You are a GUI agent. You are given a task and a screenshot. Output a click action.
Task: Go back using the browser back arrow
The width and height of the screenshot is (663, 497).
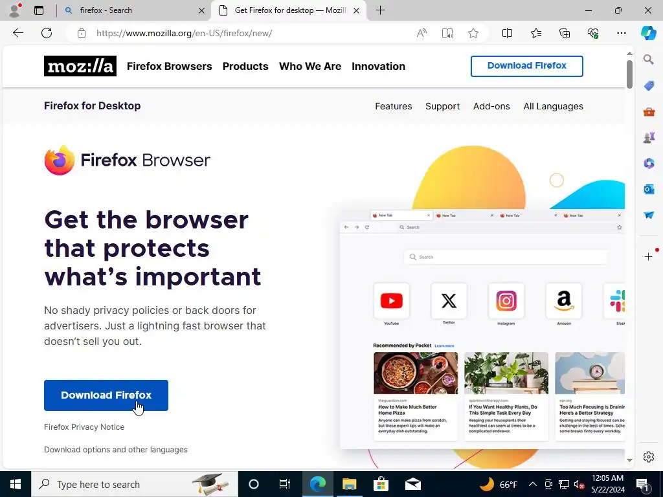[x=17, y=33]
